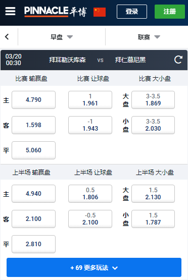Screen dimensions: 188x280
Task: Select home win odds 4.790
Action: click(34, 100)
